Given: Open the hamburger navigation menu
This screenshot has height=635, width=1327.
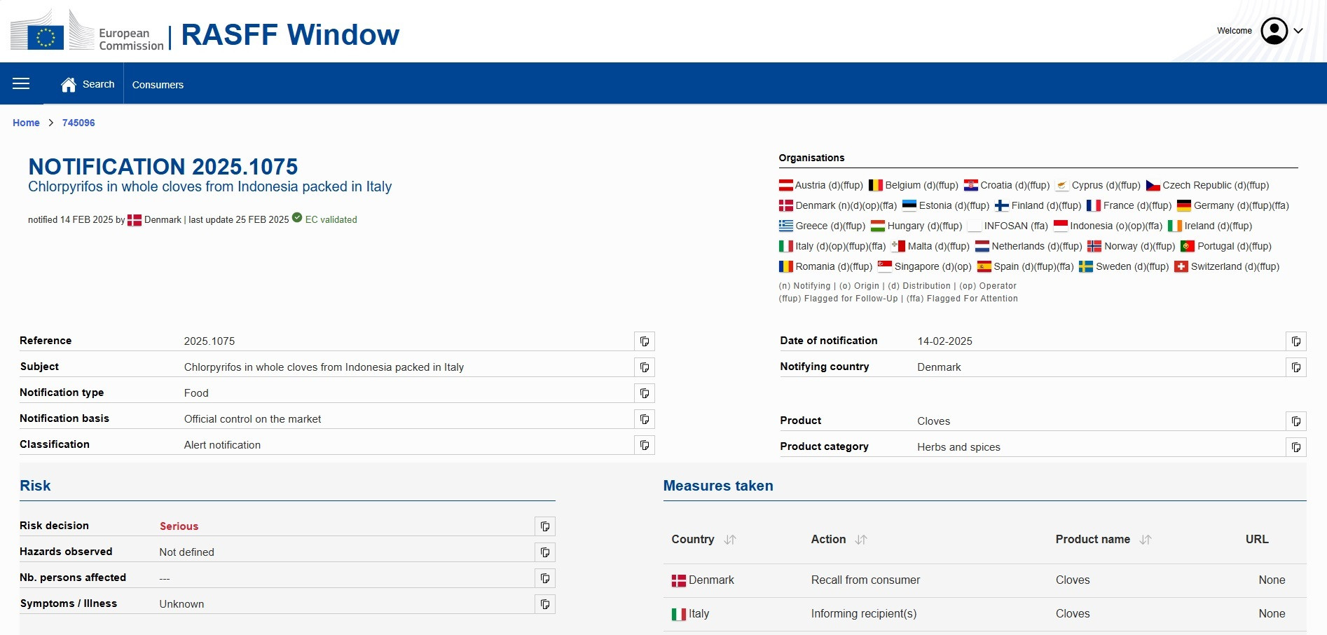Looking at the screenshot, I should [21, 84].
